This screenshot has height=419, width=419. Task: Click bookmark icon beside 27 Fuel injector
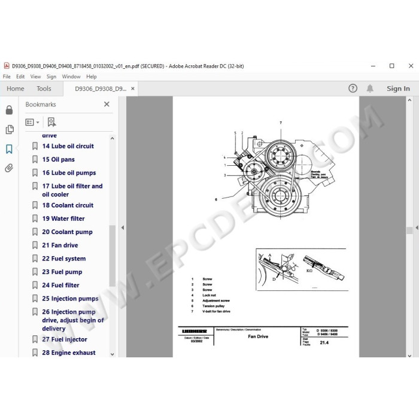[x=35, y=339]
